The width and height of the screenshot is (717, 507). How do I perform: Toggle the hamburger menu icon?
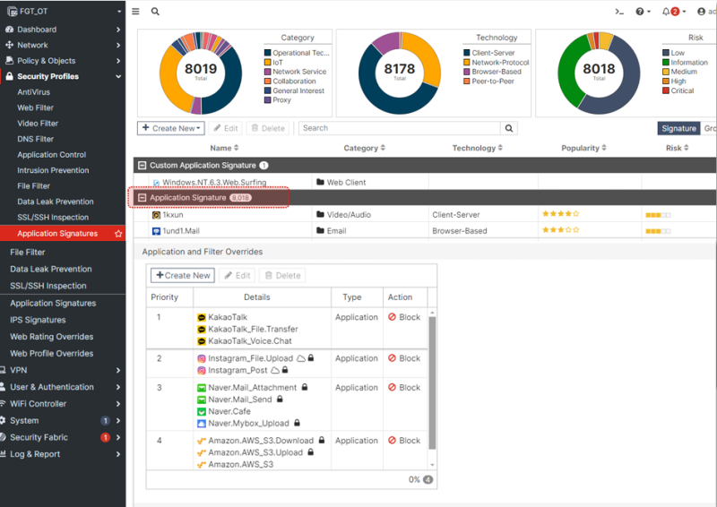tap(135, 12)
